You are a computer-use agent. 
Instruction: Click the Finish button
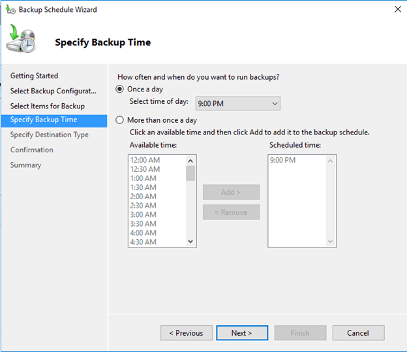click(300, 333)
